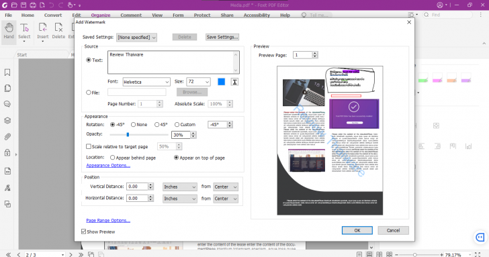Click the Redo arrow in title bar
Screen dimensions: 489x257
[61, 5]
